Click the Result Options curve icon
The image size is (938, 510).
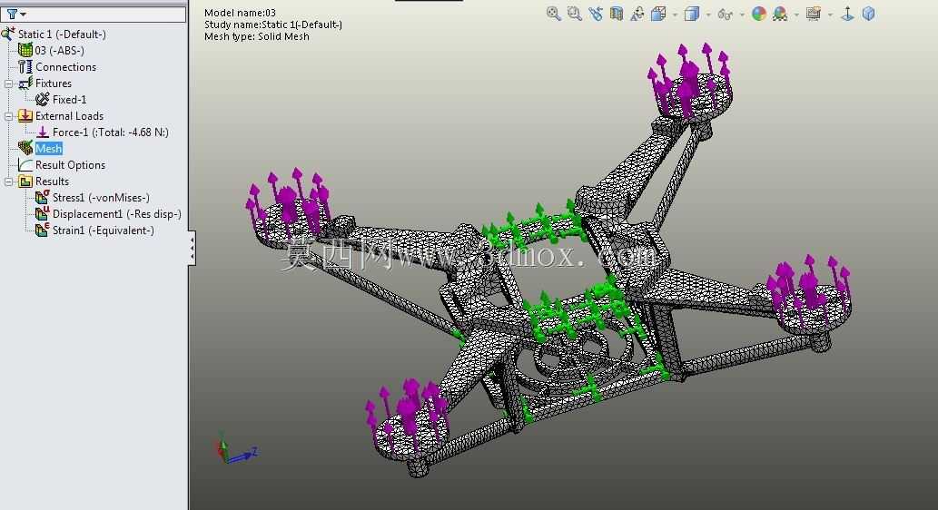[x=25, y=164]
